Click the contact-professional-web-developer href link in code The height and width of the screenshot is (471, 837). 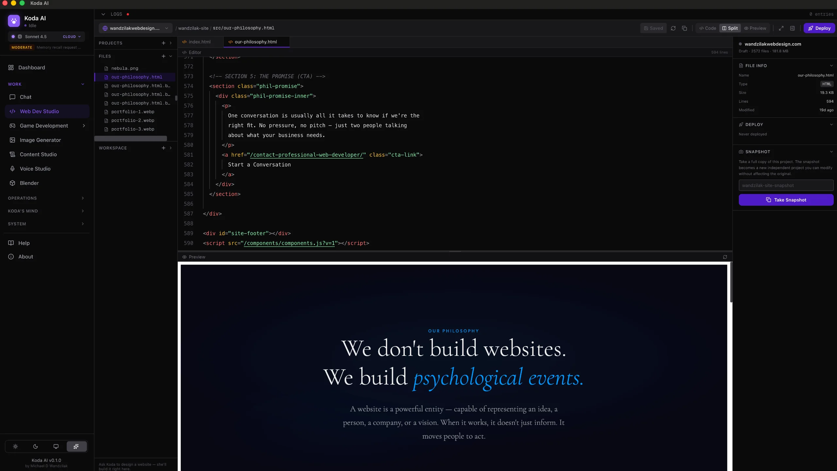[306, 155]
